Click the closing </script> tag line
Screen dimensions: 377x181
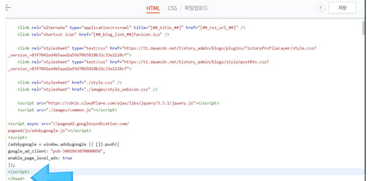19,172
